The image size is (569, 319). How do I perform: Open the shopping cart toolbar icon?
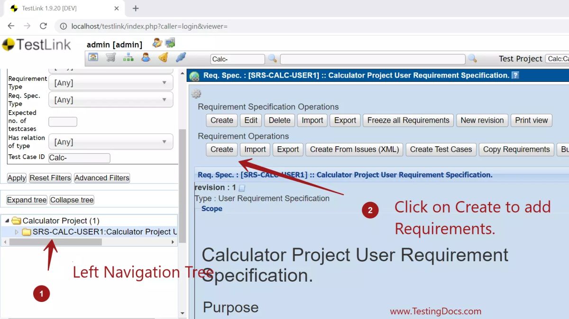[111, 58]
